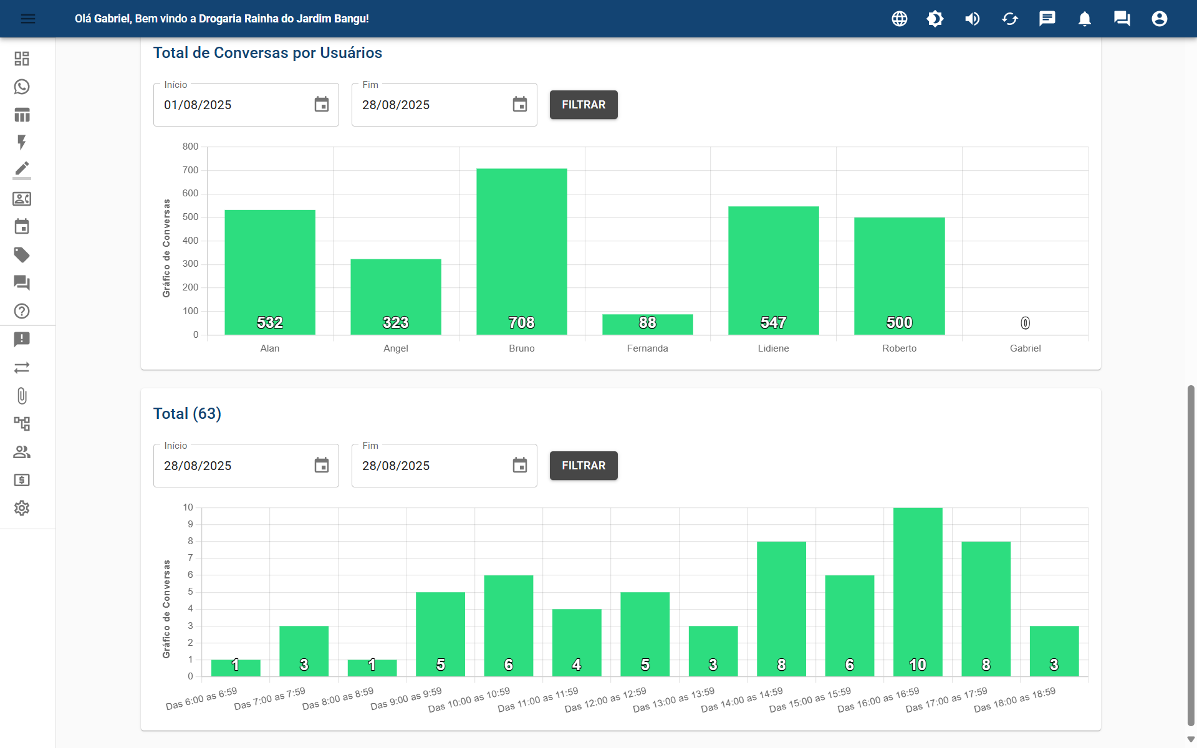Open the WhatsApp connections section
Screen dimensions: 1197x748
tap(22, 87)
